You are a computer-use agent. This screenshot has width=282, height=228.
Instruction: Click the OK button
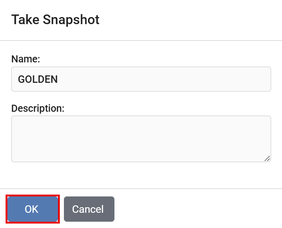tap(32, 209)
